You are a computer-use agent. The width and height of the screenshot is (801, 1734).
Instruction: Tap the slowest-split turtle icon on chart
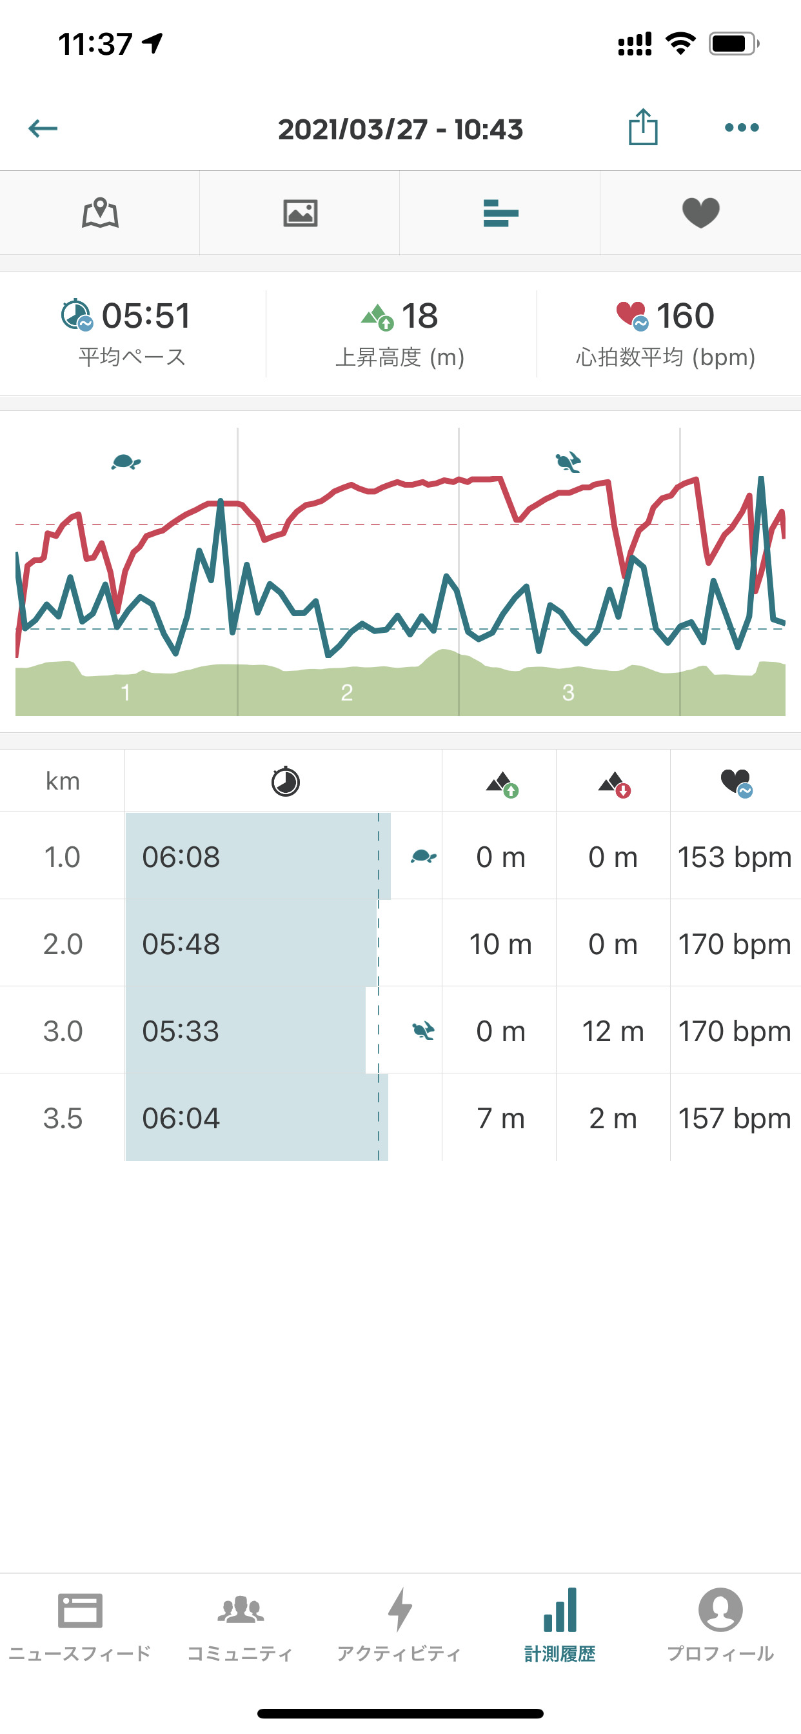[x=126, y=462]
